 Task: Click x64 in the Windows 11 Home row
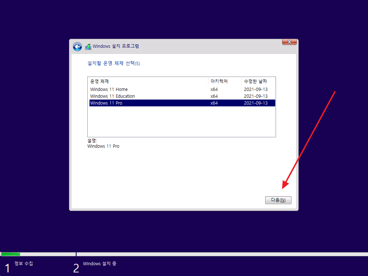click(214, 89)
